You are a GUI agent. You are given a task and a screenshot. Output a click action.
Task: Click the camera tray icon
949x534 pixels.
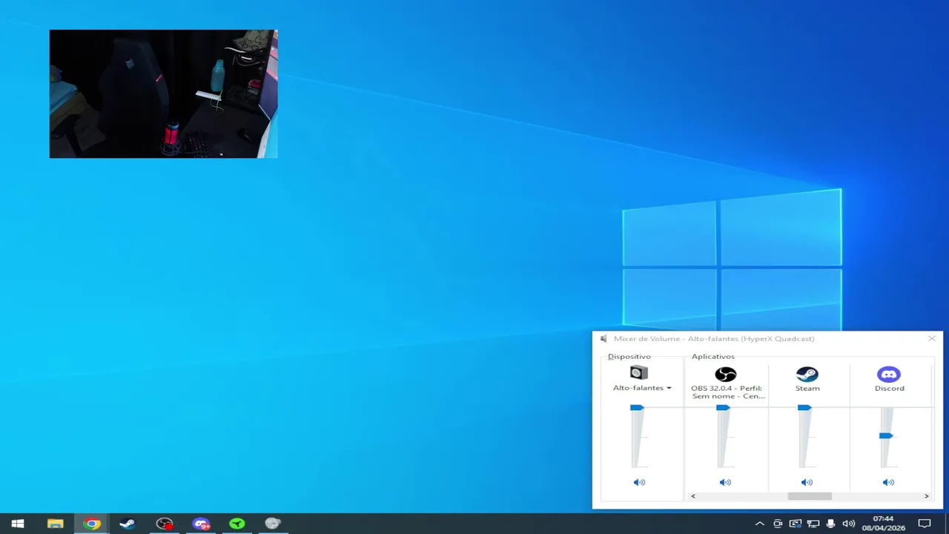[778, 524]
